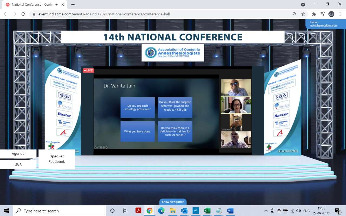346x216 pixels.
Task: Switch ENG input language indicator
Action: coord(307,211)
